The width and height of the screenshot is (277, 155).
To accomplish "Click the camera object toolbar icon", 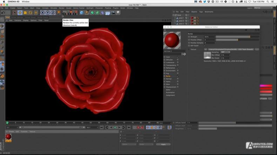I will tap(113, 13).
